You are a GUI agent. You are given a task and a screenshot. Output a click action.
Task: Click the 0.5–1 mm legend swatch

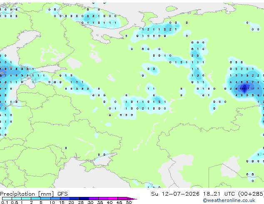(17, 199)
